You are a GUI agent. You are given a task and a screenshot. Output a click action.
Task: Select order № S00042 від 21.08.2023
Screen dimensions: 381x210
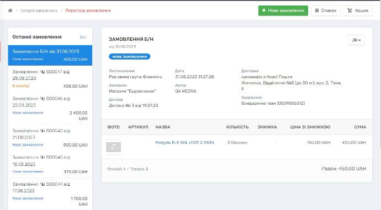coord(50,138)
